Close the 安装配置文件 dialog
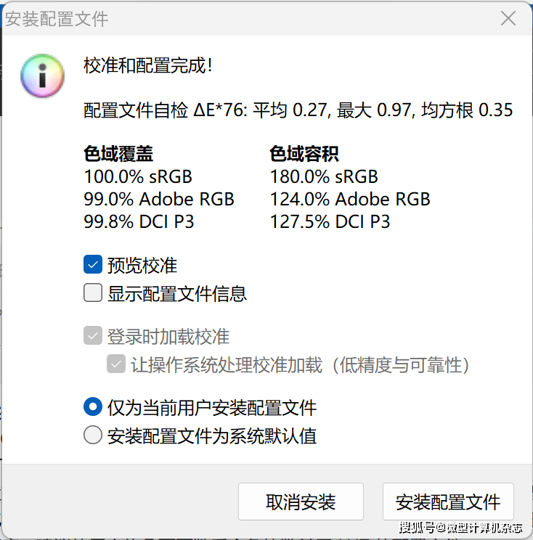533x540 pixels. [x=508, y=19]
